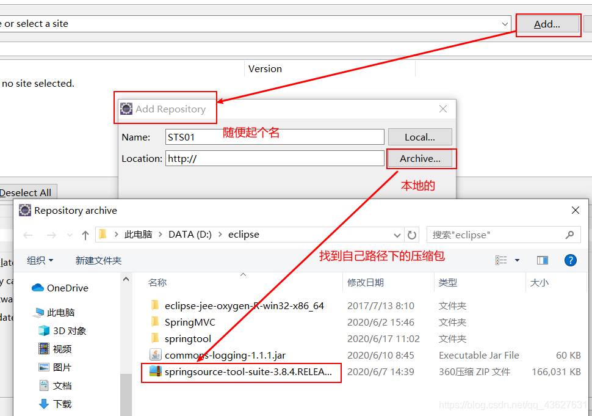Open the 'select a site' combo box dropdown
592x416 pixels.
504,24
